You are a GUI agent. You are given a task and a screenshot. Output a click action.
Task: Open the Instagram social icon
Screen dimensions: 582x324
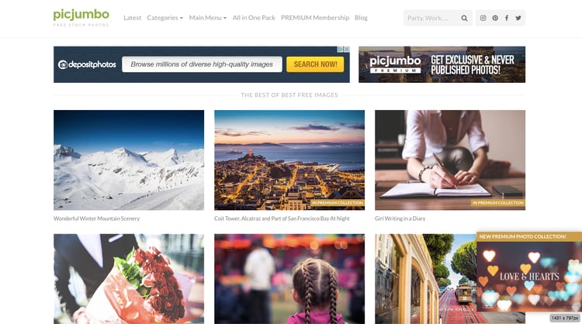click(x=483, y=18)
